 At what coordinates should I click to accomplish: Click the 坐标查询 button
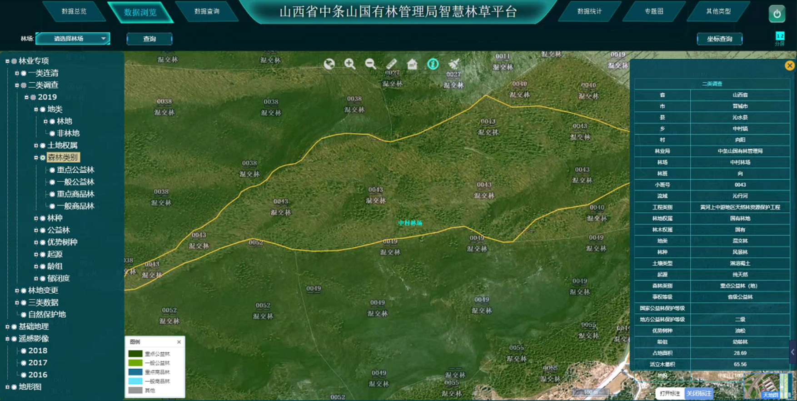click(719, 39)
